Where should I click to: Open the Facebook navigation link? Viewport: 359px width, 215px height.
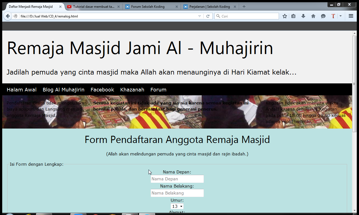(102, 90)
